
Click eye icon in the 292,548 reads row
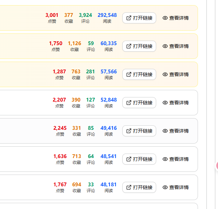coord(165,18)
